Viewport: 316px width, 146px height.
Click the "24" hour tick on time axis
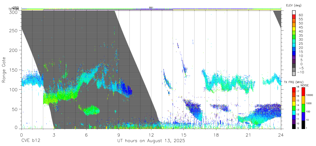281,134
